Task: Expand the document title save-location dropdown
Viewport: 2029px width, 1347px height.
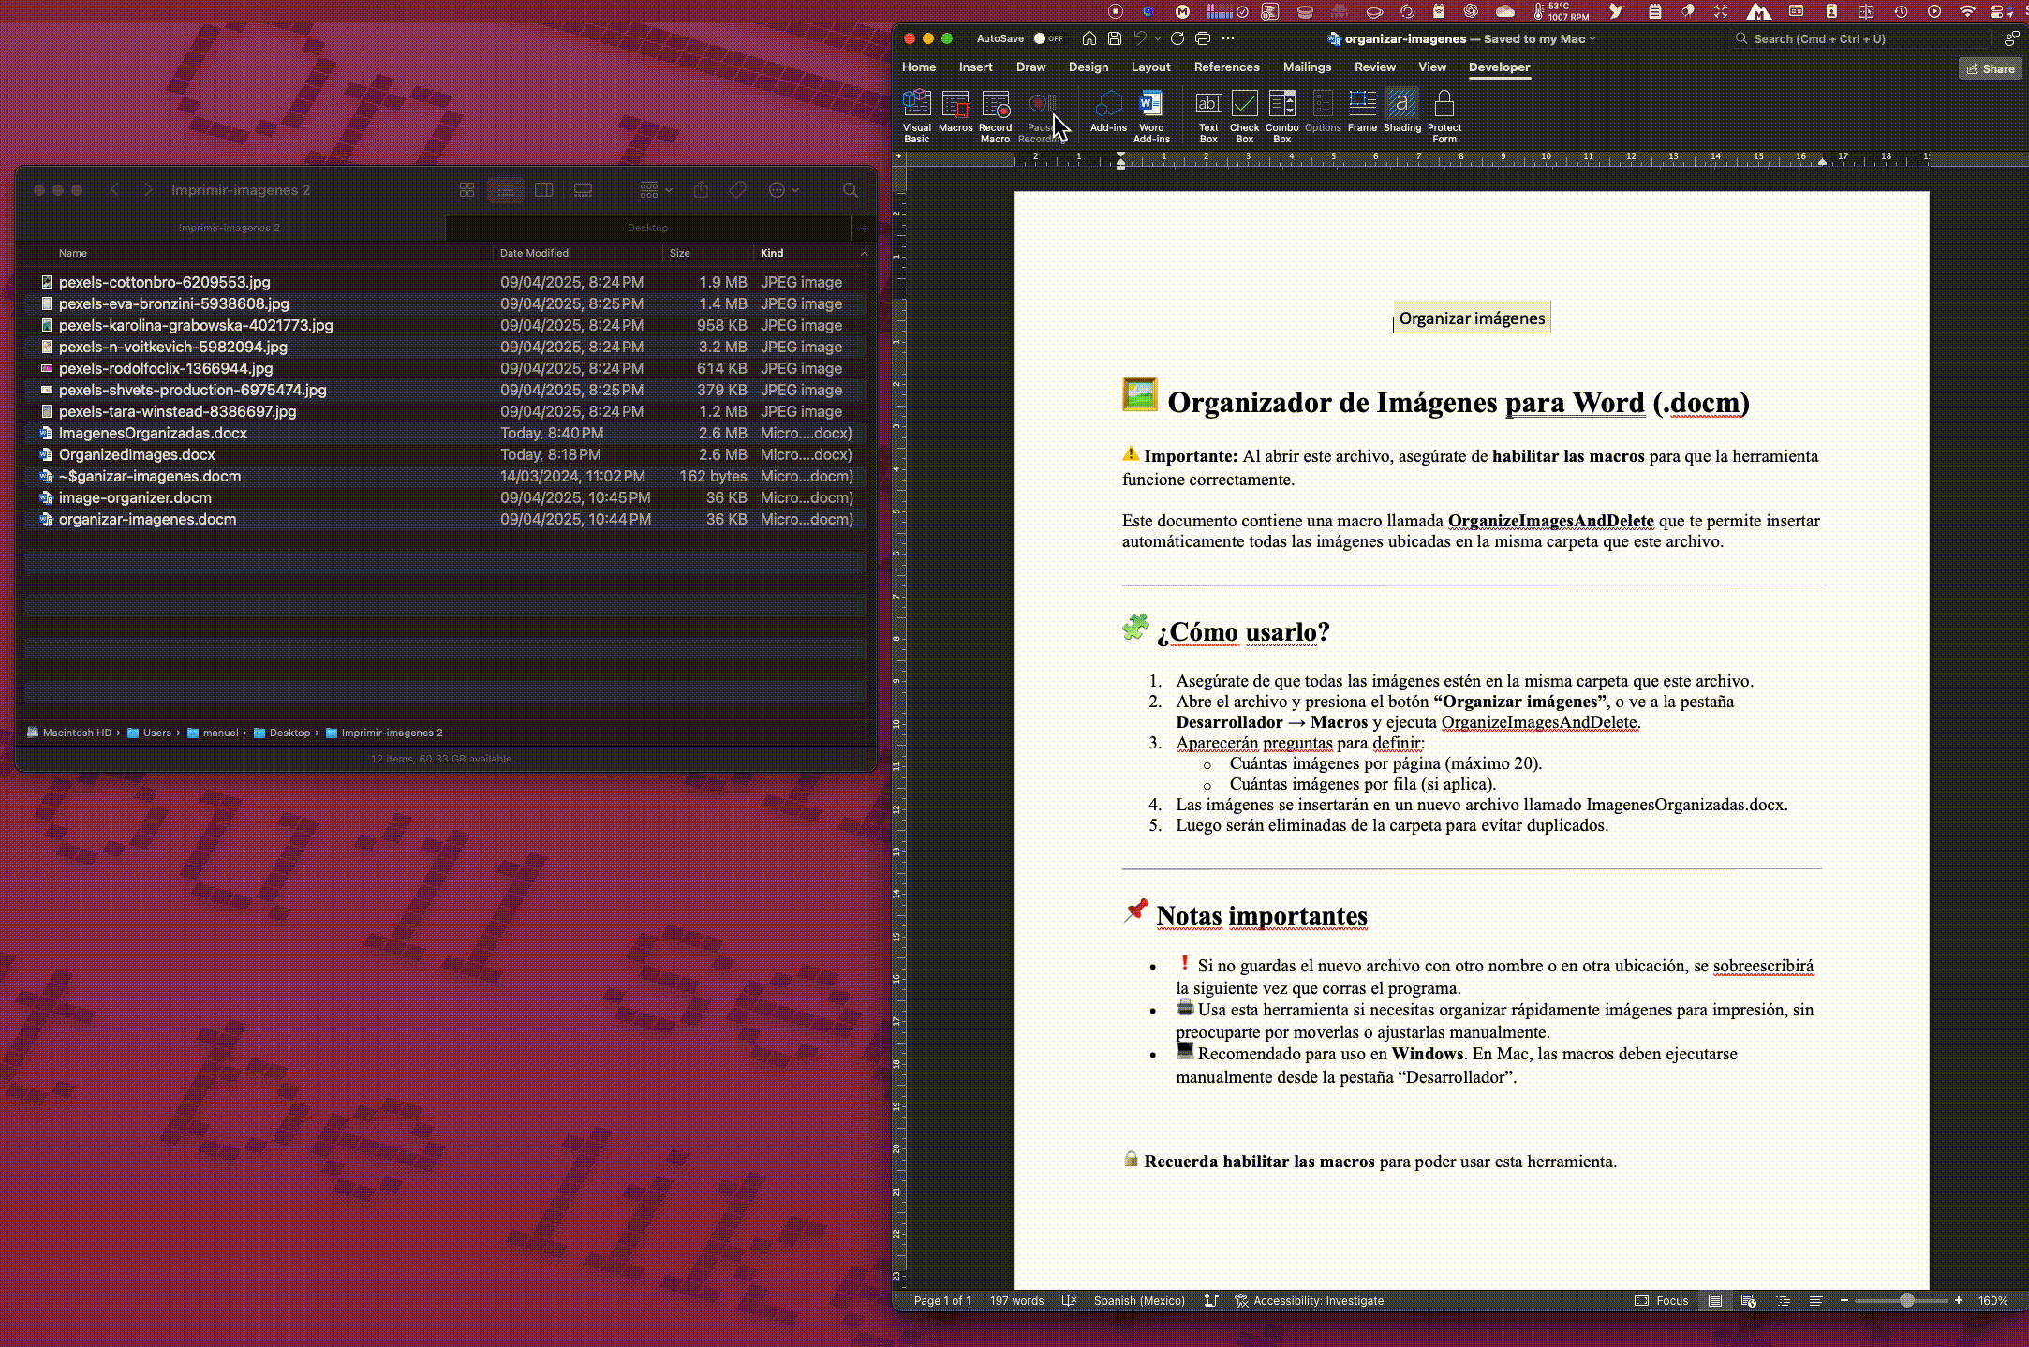Action: [x=1592, y=38]
